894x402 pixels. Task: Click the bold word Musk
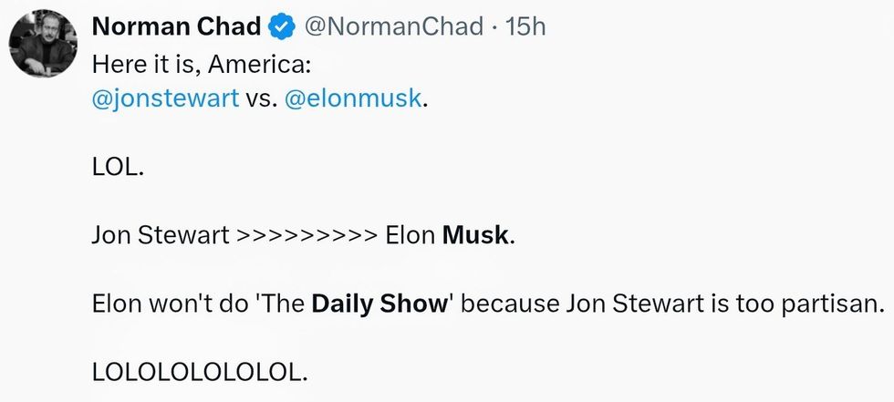pos(475,236)
